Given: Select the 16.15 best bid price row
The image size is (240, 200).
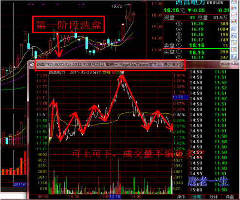Looking at the screenshot, I should point(196,53).
